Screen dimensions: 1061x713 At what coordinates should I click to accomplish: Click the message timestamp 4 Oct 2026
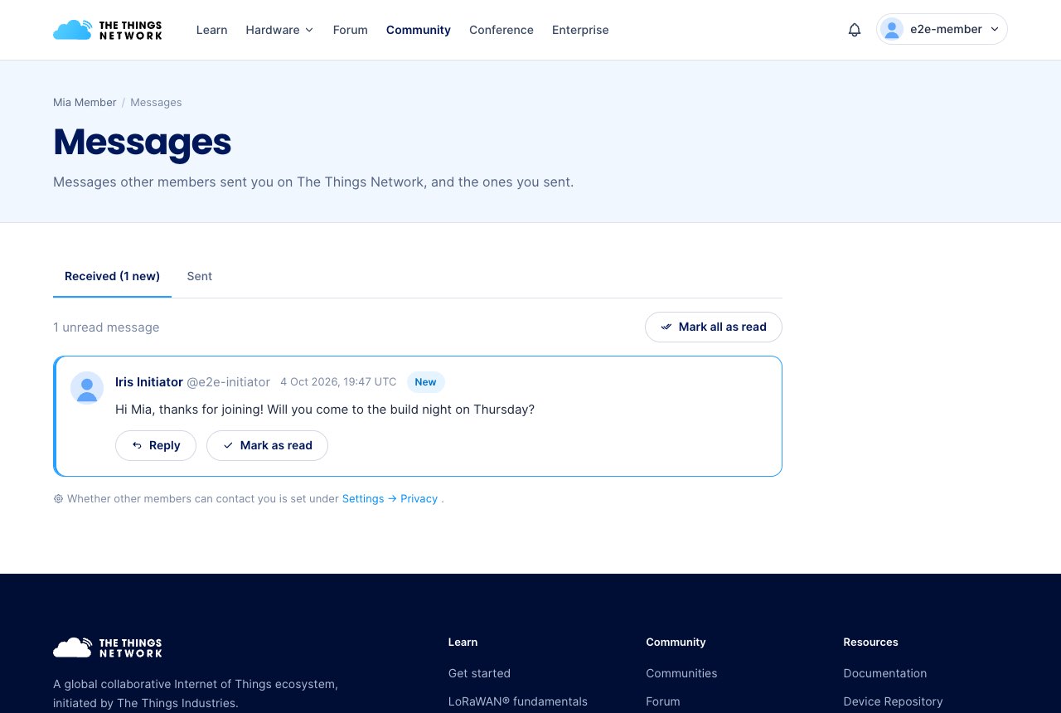click(338, 381)
